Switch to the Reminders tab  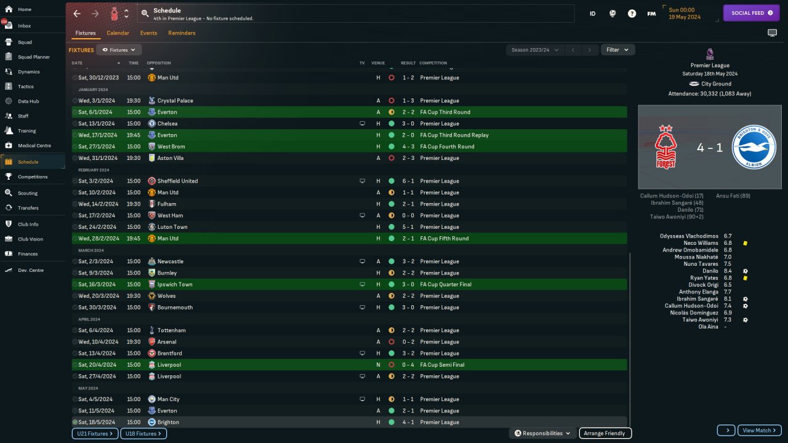182,33
